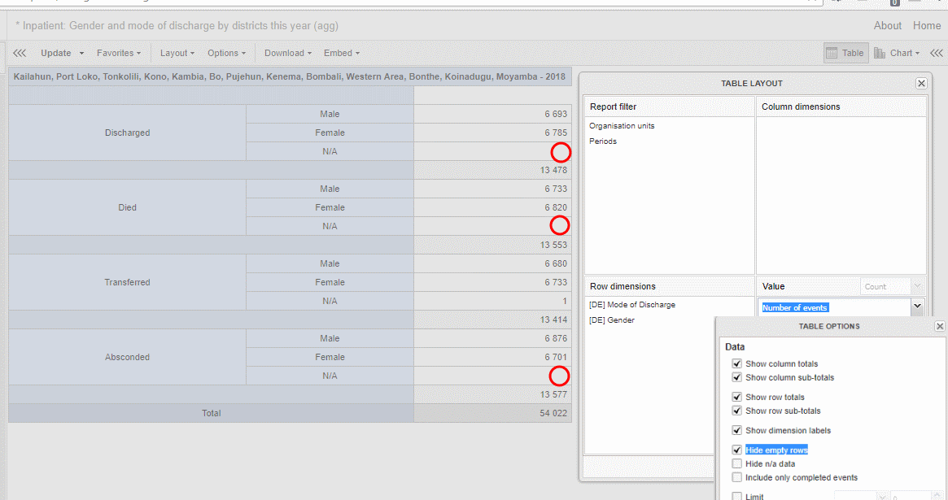This screenshot has width=948, height=500.
Task: Expand the Number of events dropdown
Action: tap(918, 307)
